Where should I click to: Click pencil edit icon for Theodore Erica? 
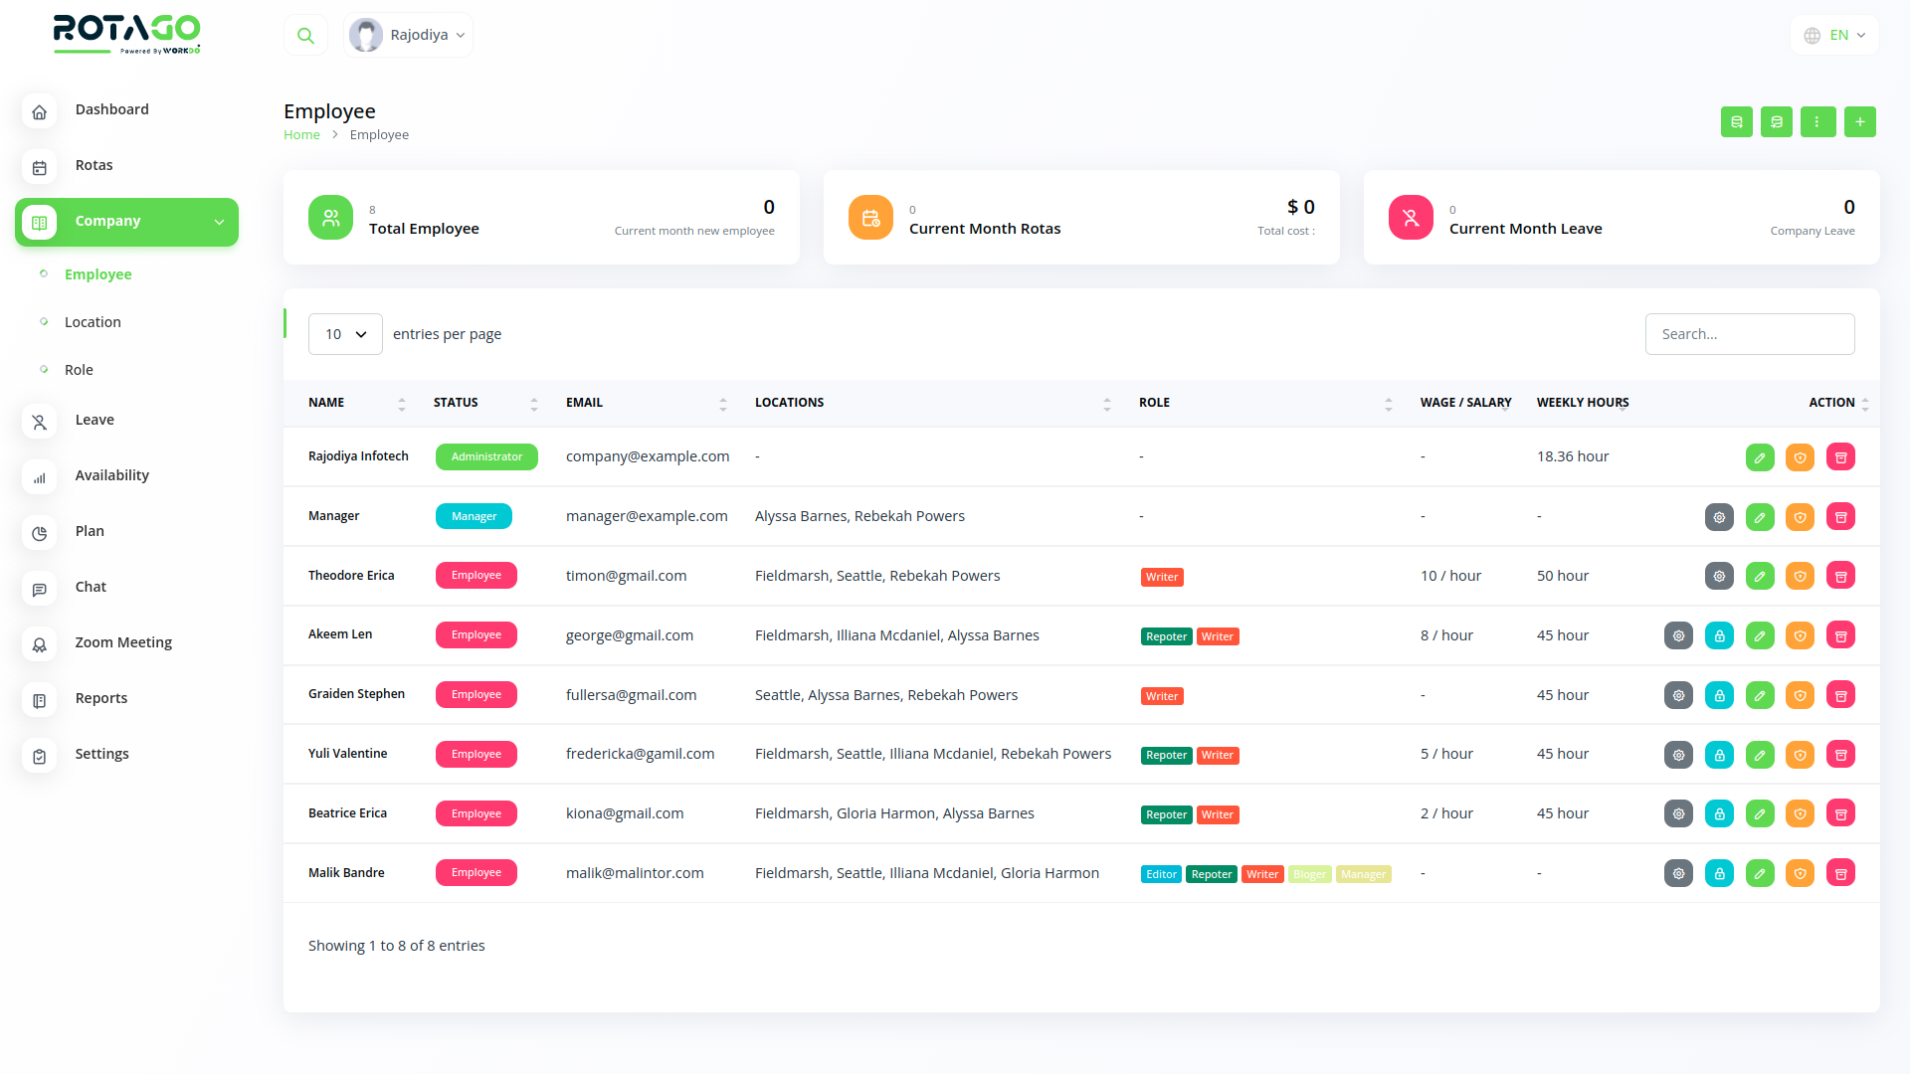point(1759,576)
